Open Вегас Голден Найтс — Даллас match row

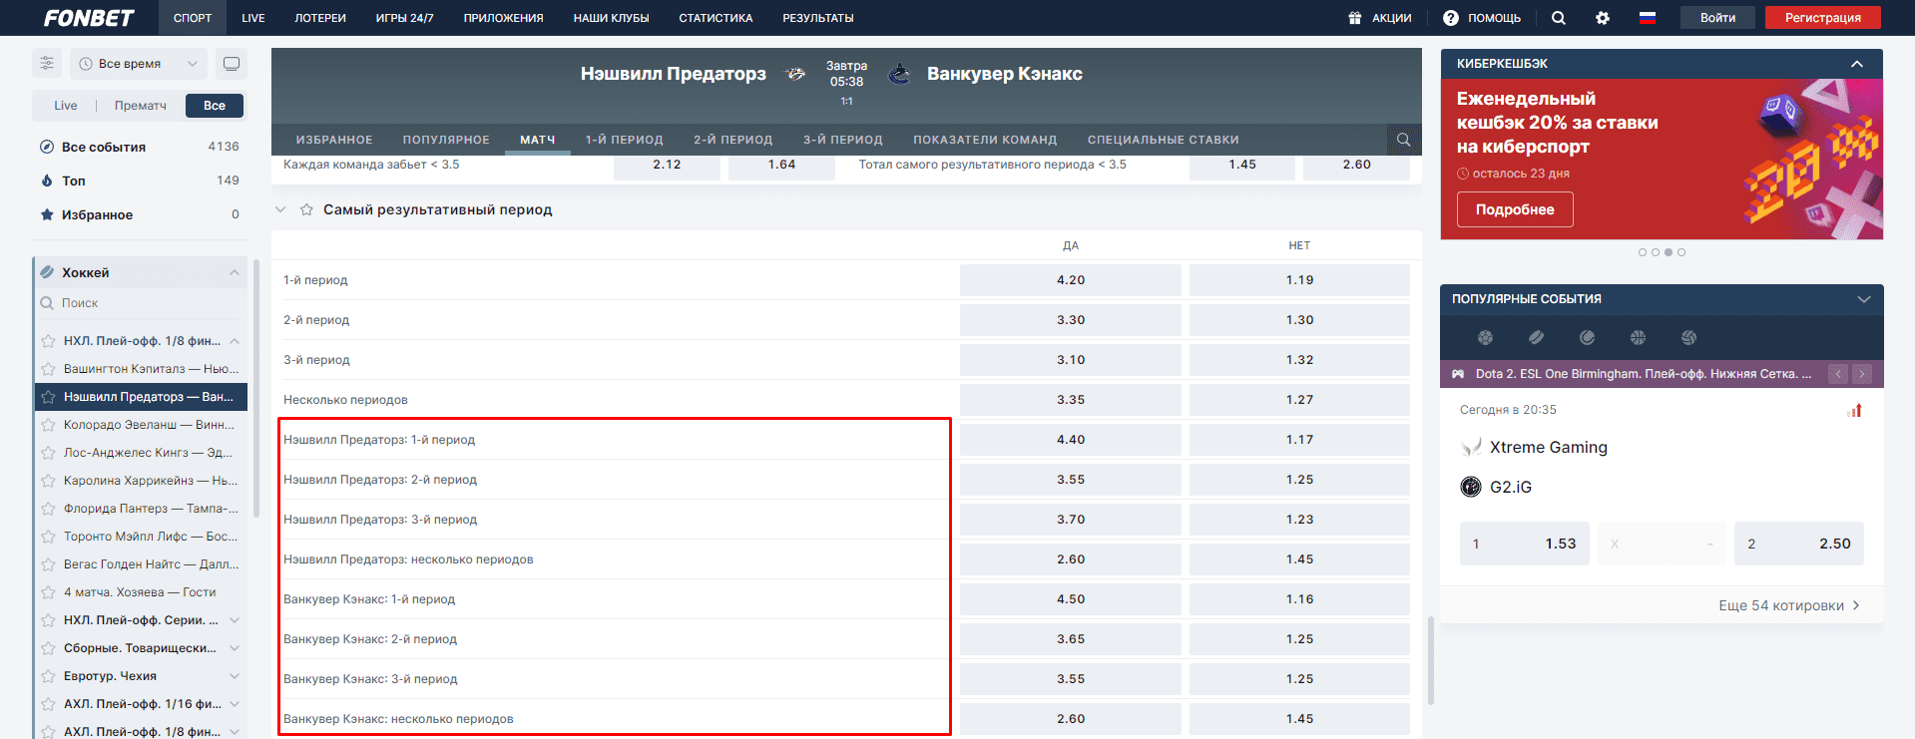[x=141, y=564]
